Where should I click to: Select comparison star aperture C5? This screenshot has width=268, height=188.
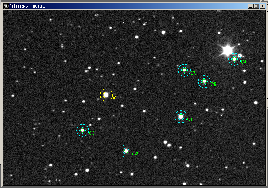pos(184,70)
